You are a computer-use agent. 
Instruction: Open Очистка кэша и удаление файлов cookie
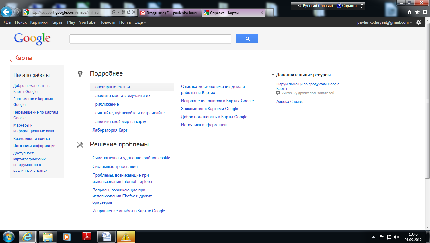pos(131,158)
